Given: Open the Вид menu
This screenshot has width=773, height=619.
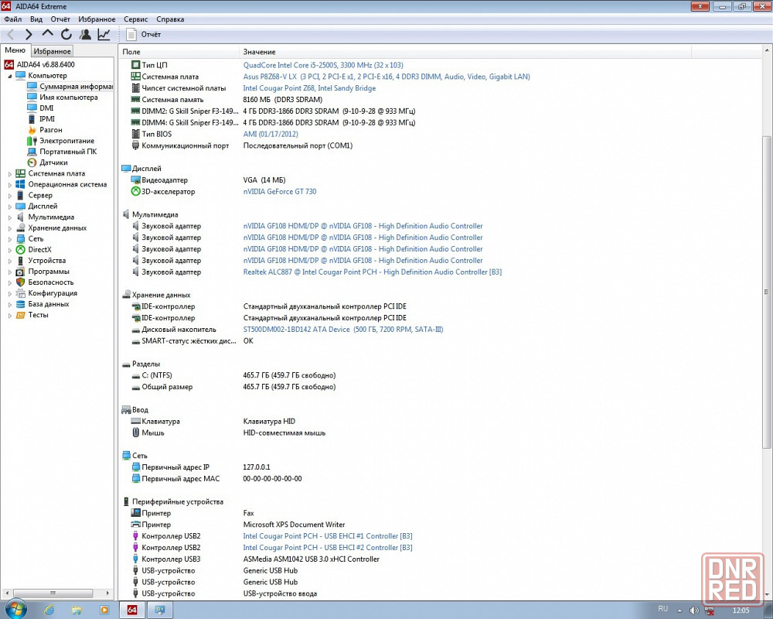Looking at the screenshot, I should (36, 19).
